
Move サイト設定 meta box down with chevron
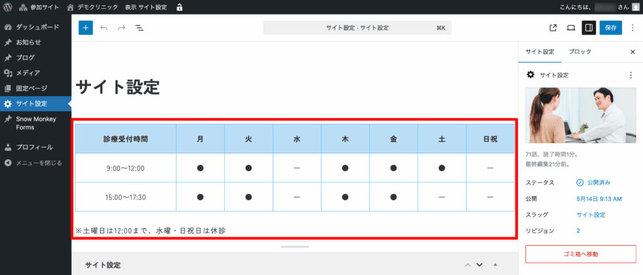(479, 265)
